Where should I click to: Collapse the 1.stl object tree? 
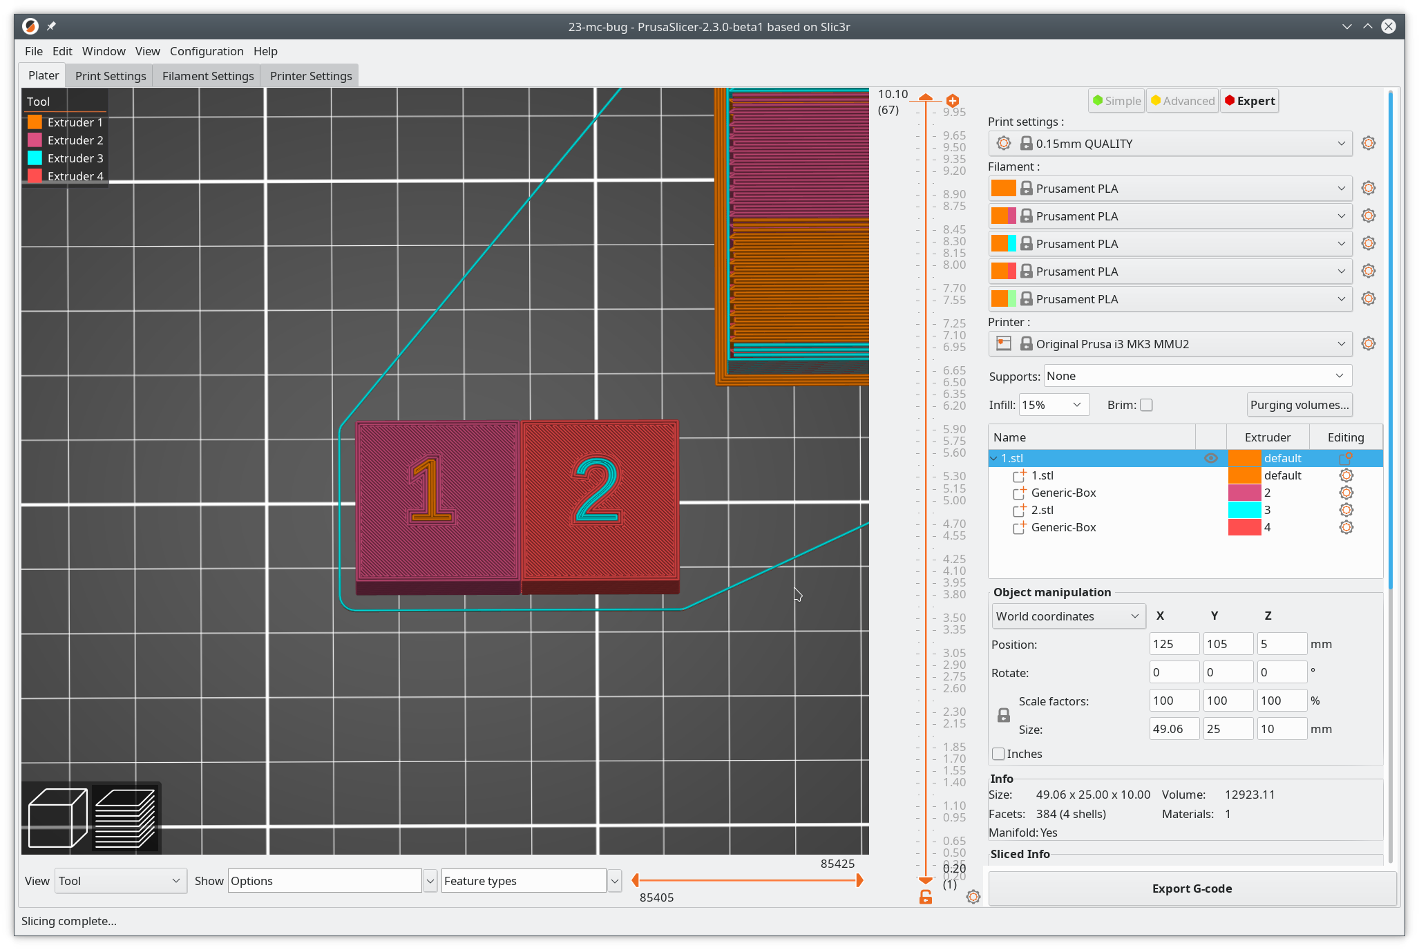[x=994, y=458]
